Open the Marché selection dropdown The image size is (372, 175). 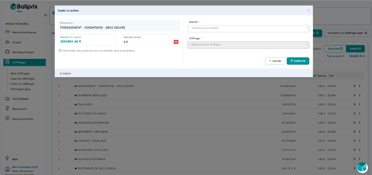[248, 28]
